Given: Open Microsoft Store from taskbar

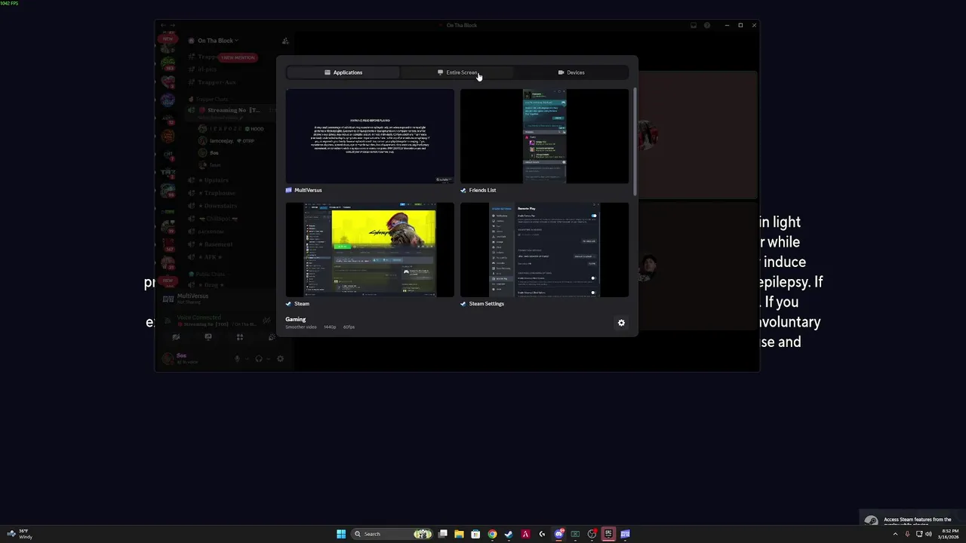Looking at the screenshot, I should coord(475,534).
